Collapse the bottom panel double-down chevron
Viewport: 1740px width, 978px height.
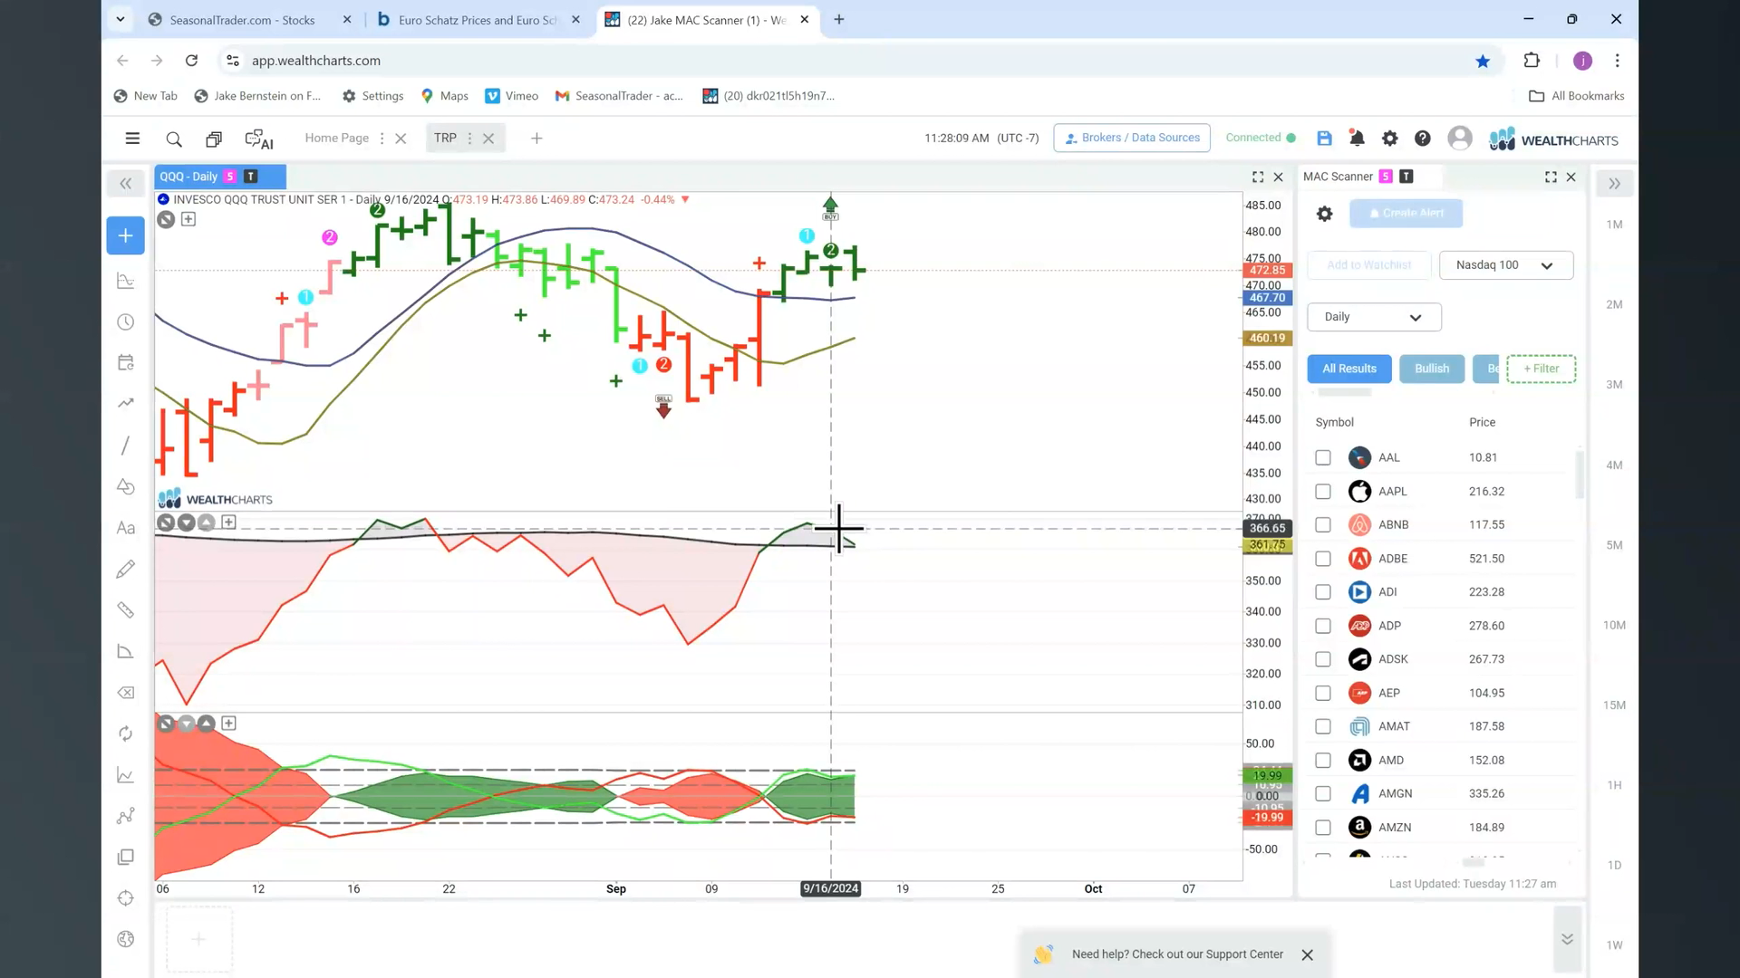click(x=1567, y=939)
